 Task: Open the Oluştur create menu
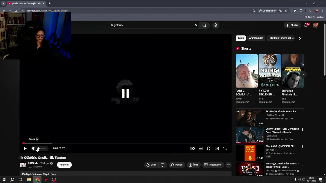(x=292, y=25)
